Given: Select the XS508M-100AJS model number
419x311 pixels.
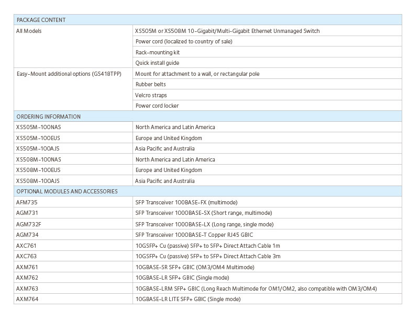Looking at the screenshot, I should 38,181.
